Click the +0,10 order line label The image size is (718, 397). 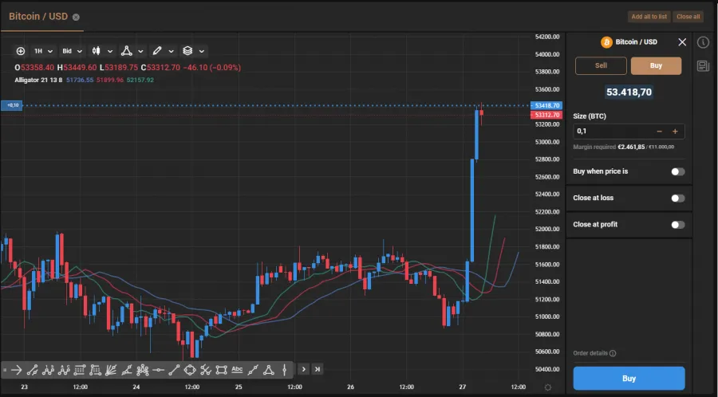tap(11, 106)
